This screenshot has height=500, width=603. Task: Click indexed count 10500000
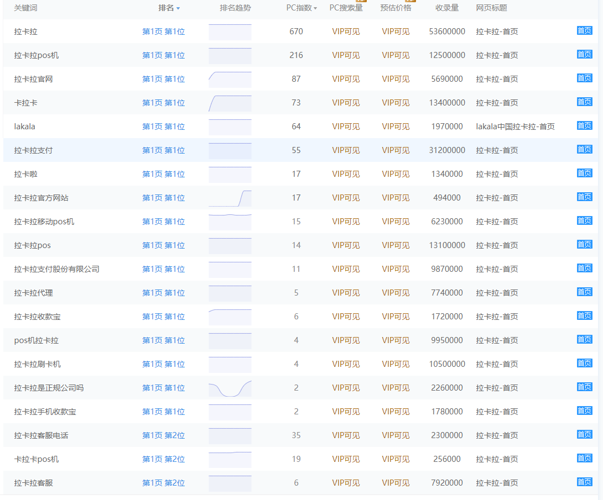tap(447, 365)
